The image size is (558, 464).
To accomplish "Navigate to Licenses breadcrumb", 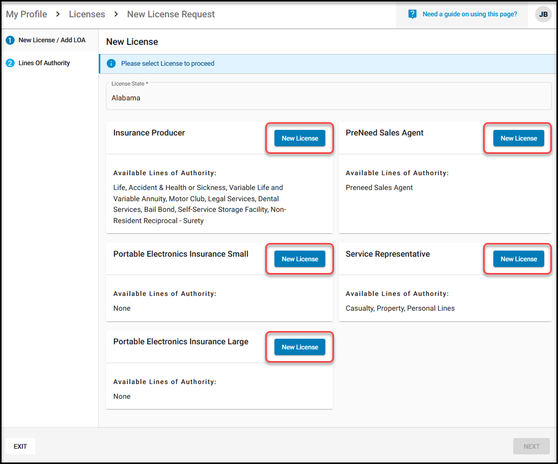I will tap(87, 14).
